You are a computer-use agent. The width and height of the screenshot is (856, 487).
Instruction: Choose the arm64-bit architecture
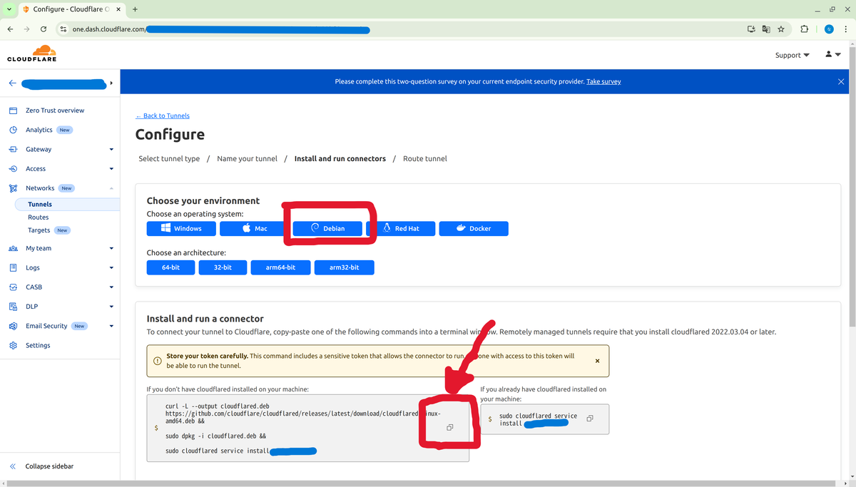coord(281,267)
